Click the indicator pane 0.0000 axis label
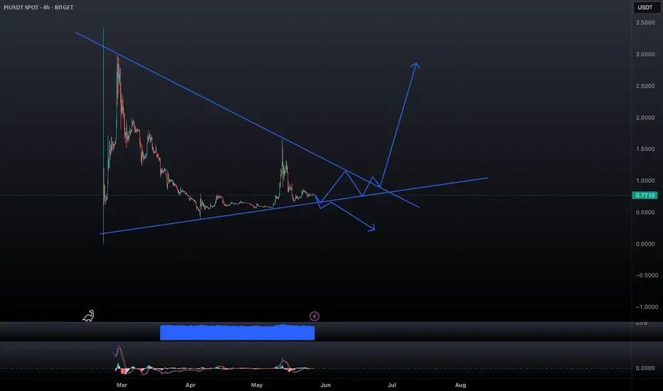The height and width of the screenshot is (391, 663). 645,368
